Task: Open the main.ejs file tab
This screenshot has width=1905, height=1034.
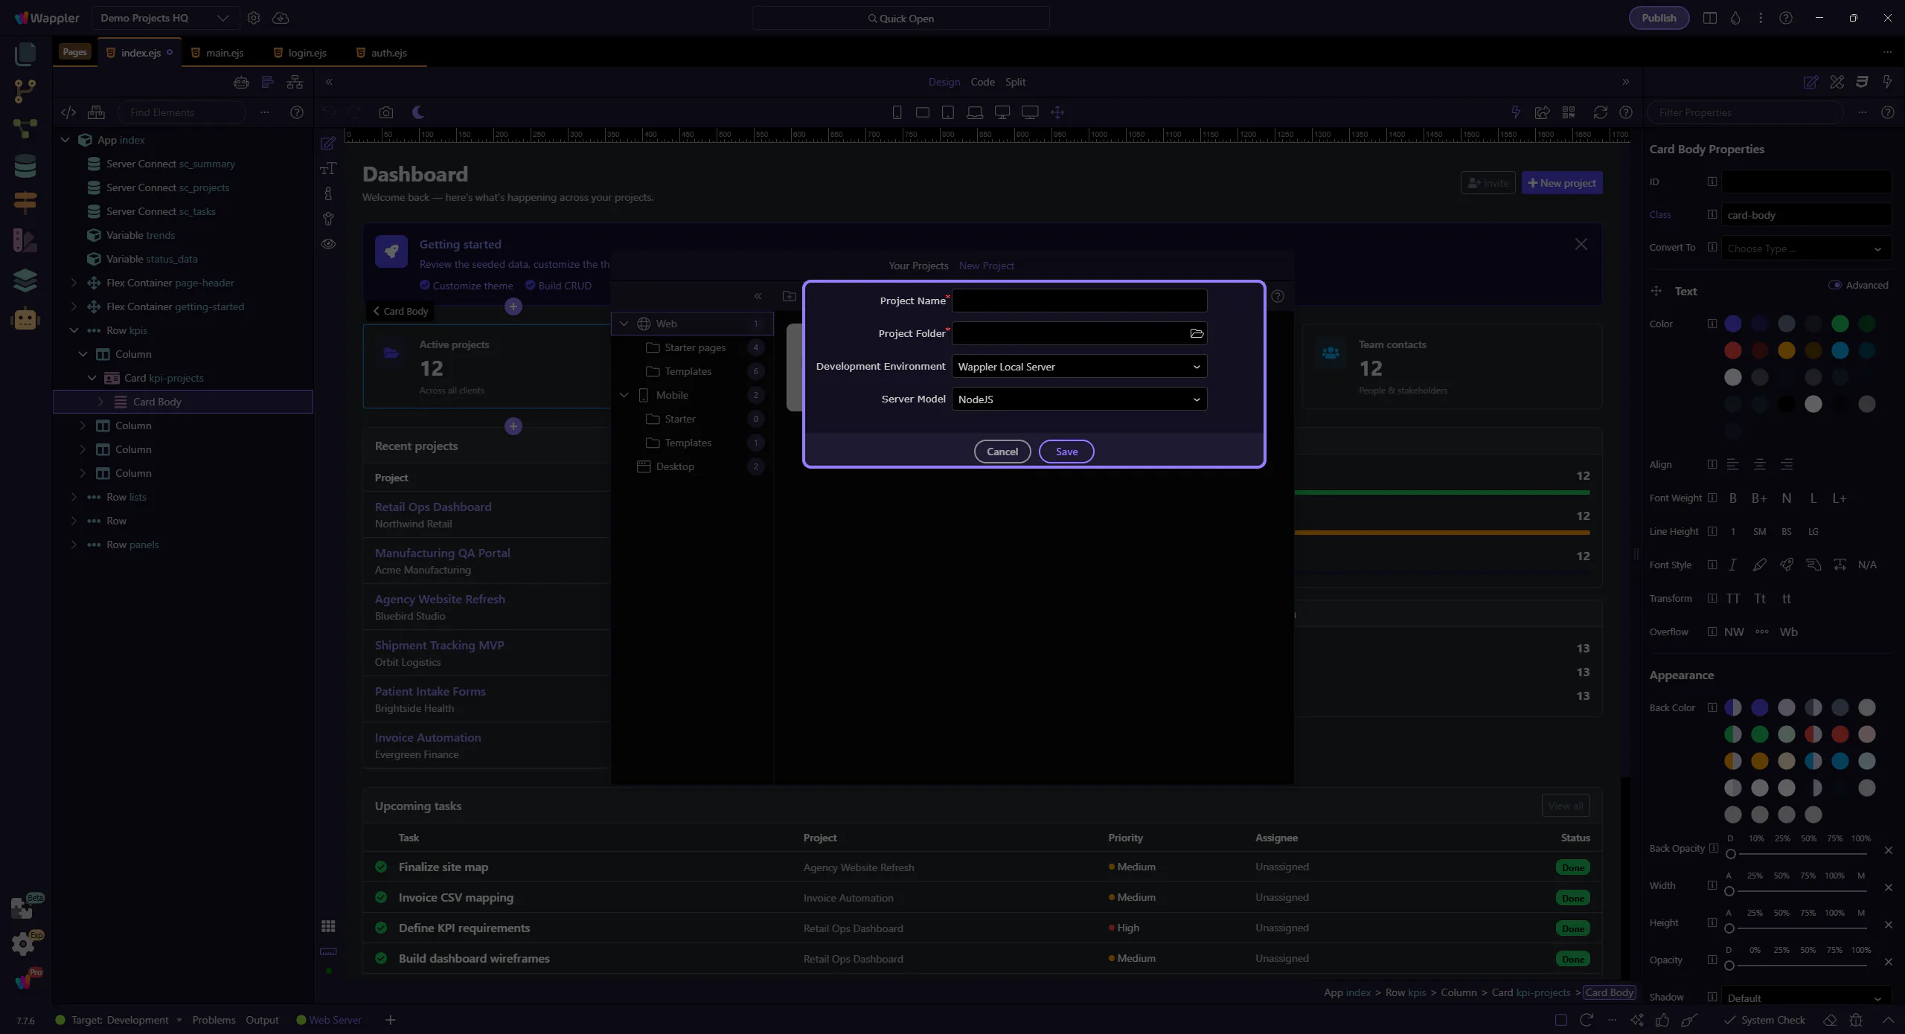Action: tap(224, 53)
